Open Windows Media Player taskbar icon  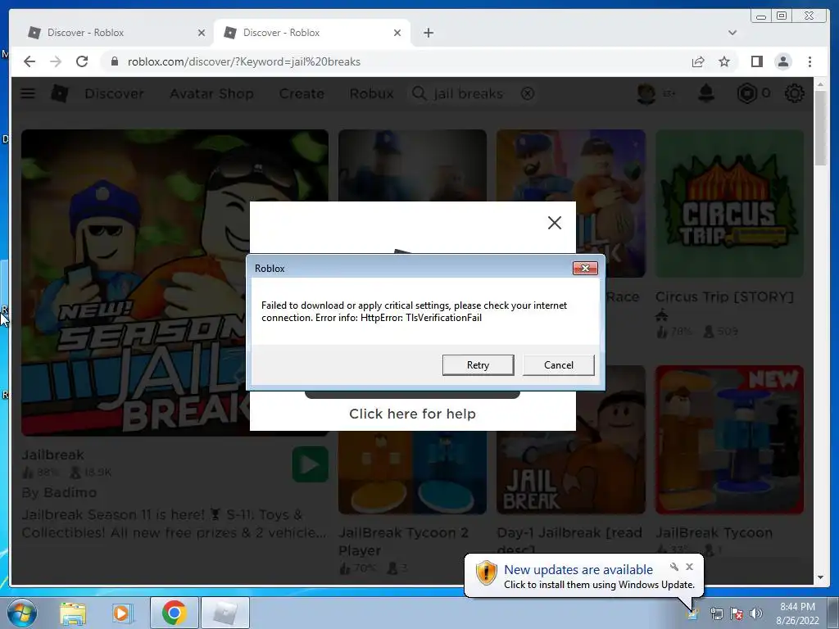click(121, 613)
